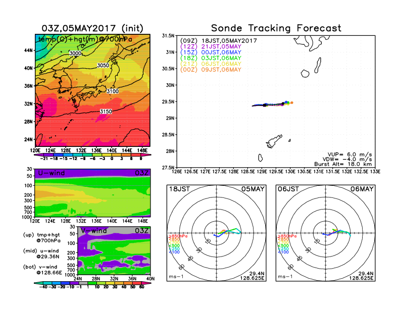Click the '133E' longitude axis label

pyautogui.click(x=375, y=172)
